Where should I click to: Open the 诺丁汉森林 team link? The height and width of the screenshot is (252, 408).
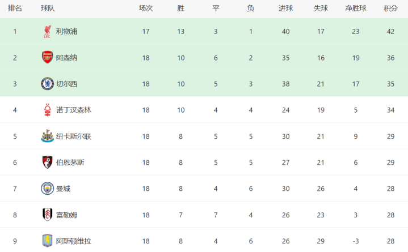74,110
